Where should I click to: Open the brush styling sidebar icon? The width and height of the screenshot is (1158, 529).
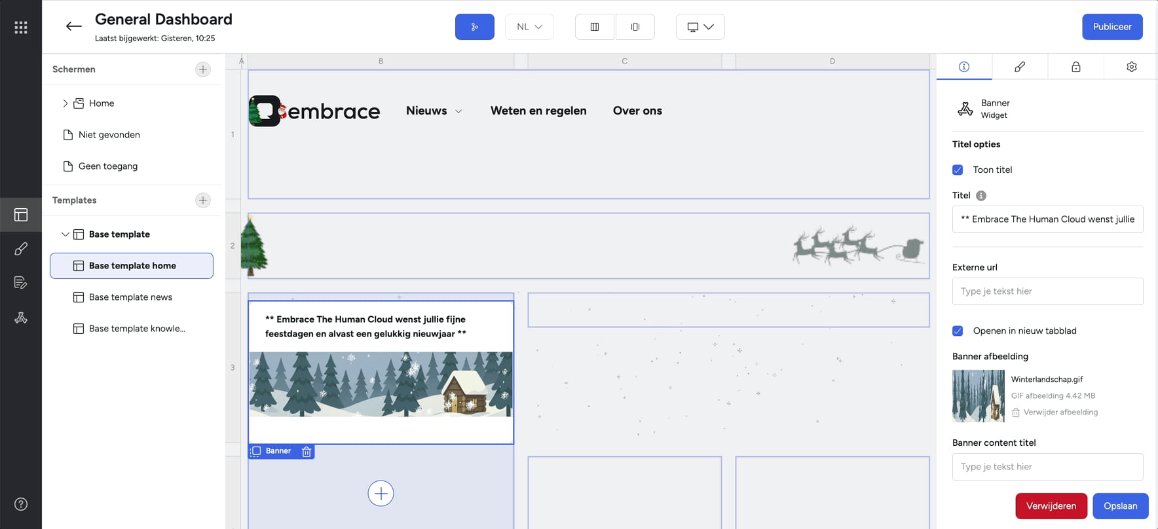coord(21,249)
